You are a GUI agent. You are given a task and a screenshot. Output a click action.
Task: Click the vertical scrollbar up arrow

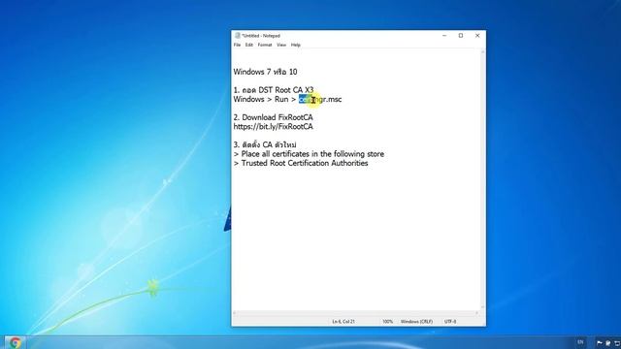pyautogui.click(x=483, y=51)
